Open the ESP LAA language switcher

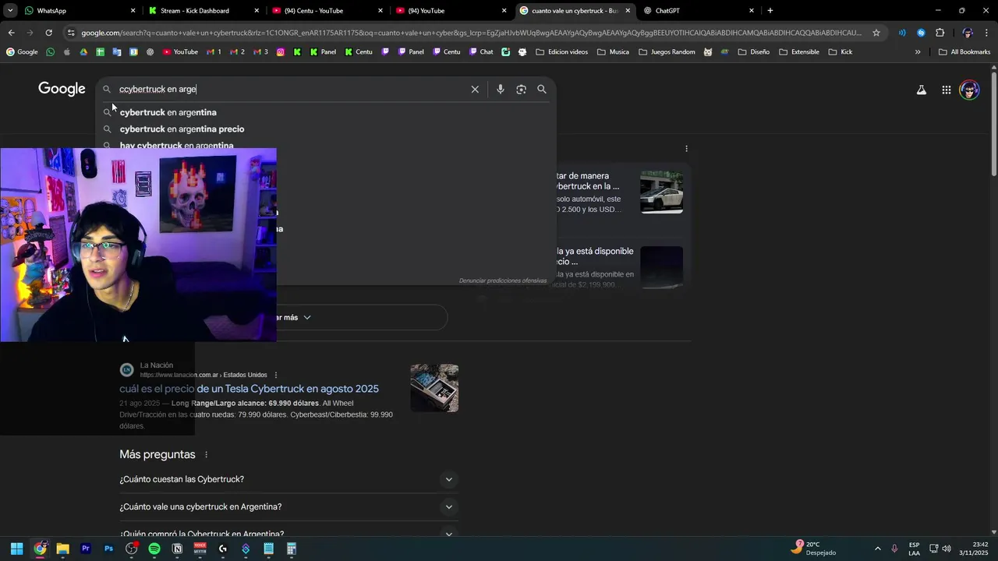pyautogui.click(x=914, y=549)
